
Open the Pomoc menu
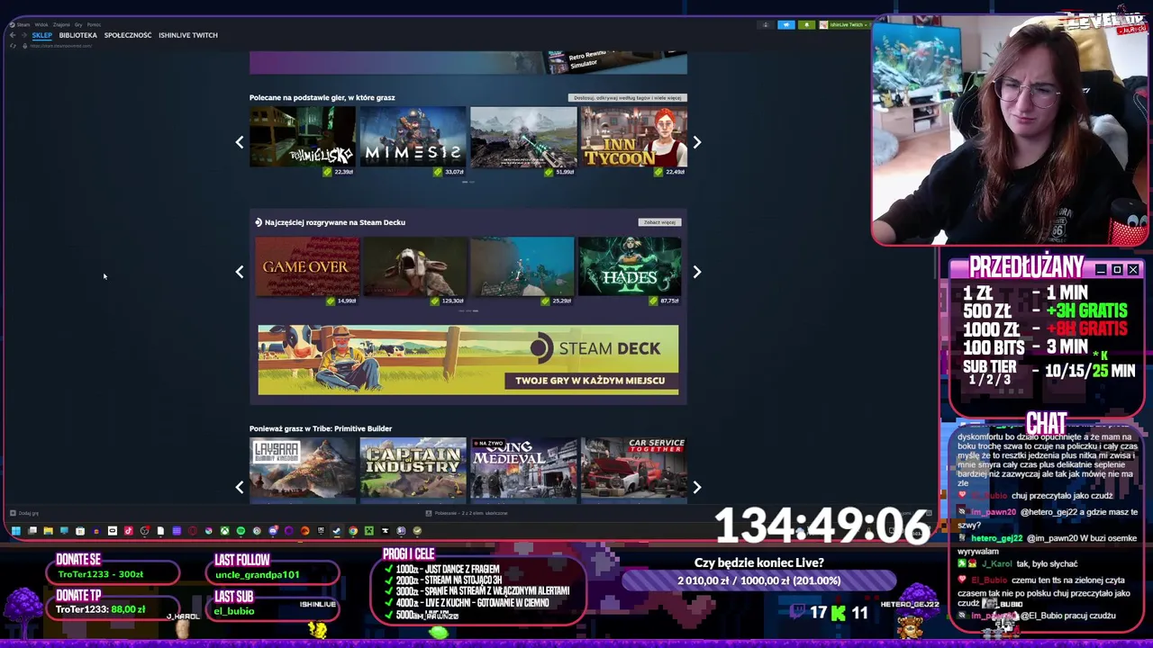[x=94, y=24]
